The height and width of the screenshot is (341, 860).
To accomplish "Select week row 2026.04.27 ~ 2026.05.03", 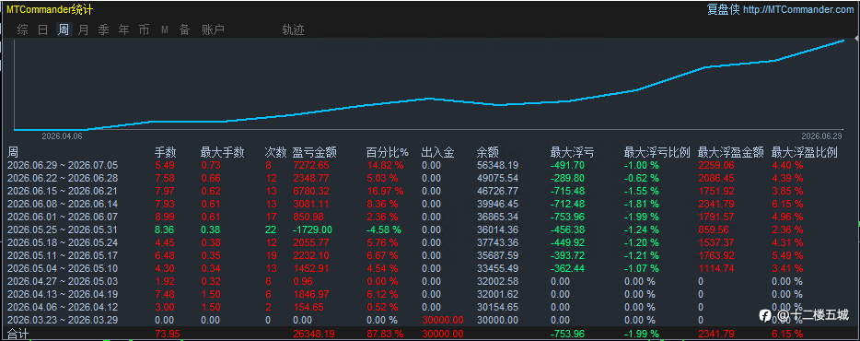I will click(430, 281).
